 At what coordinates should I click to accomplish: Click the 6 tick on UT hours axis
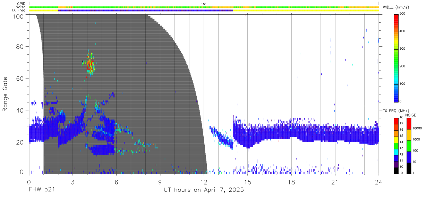[x=116, y=182]
